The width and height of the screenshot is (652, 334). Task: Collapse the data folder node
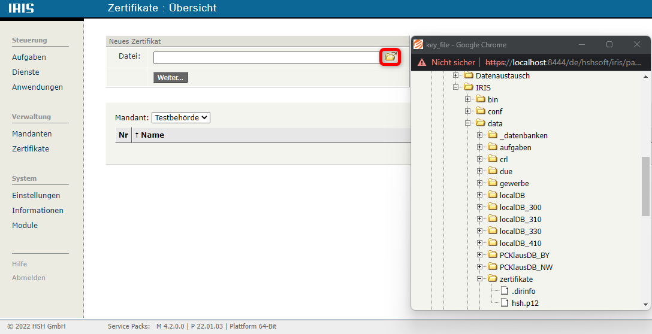pos(468,123)
